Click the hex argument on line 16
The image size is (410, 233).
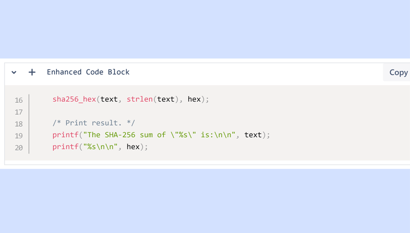tap(194, 99)
